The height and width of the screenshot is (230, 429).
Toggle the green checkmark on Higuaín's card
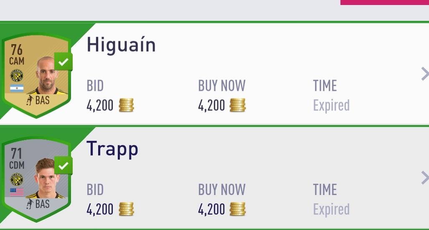pos(63,62)
